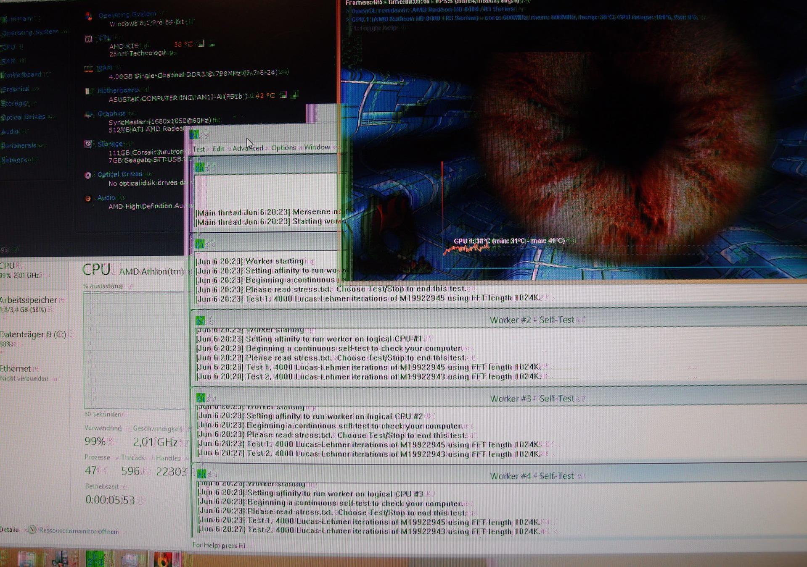This screenshot has height=567, width=807.
Task: Open Ressourcenmonitor öffnen link
Action: tap(78, 531)
